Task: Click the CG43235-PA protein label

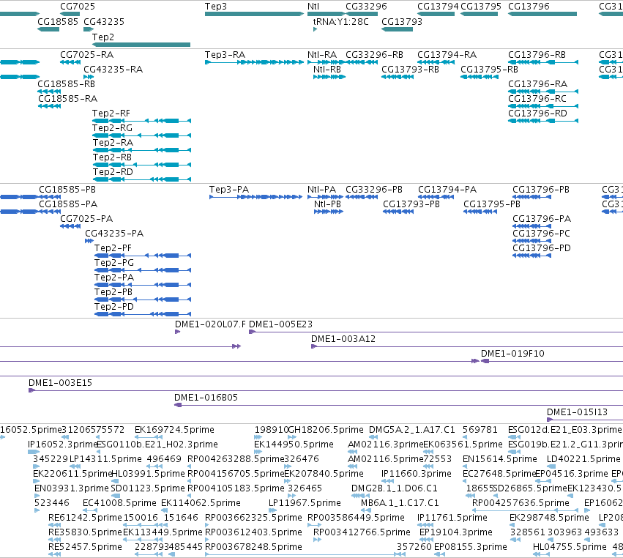Action: tap(114, 234)
